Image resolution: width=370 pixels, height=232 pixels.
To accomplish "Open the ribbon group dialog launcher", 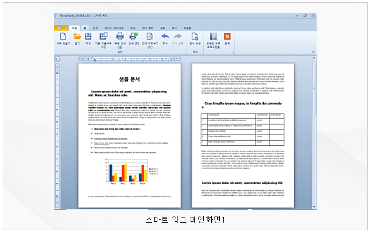I will [232, 52].
